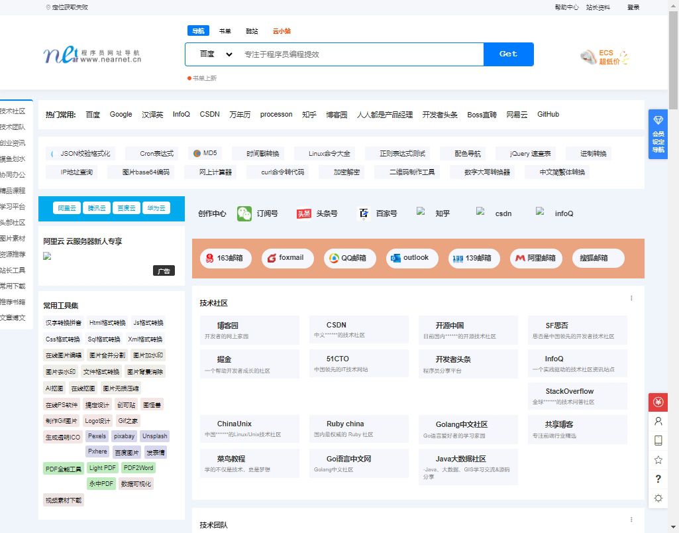This screenshot has width=679, height=533.
Task: Open the 汉字转换拼音 tool tag
Action: (63, 323)
